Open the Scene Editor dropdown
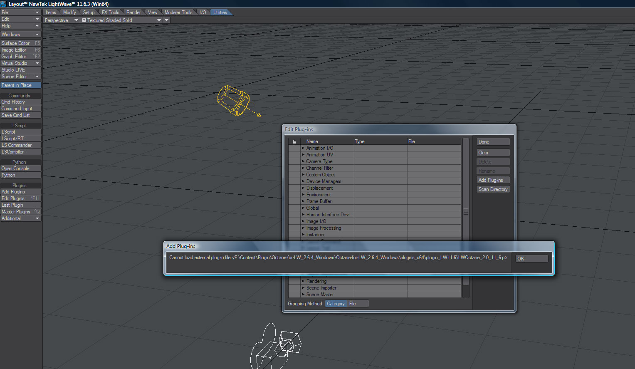 tap(20, 77)
